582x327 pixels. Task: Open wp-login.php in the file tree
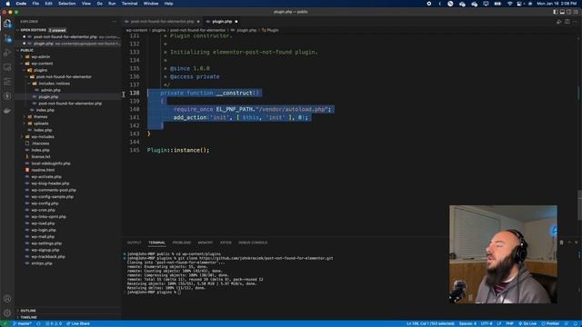44,230
